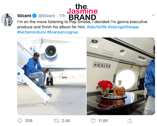Click the 308 replies count
The width and height of the screenshot is (157, 126).
(x=29, y=121)
